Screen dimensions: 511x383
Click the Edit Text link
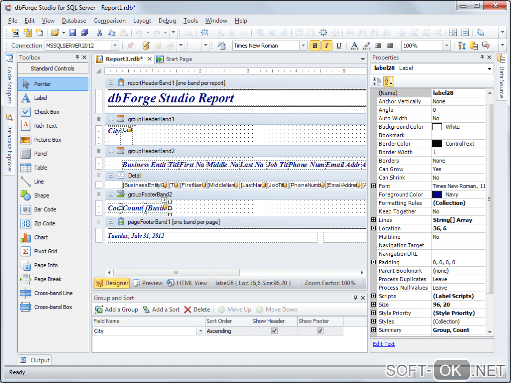pos(384,344)
